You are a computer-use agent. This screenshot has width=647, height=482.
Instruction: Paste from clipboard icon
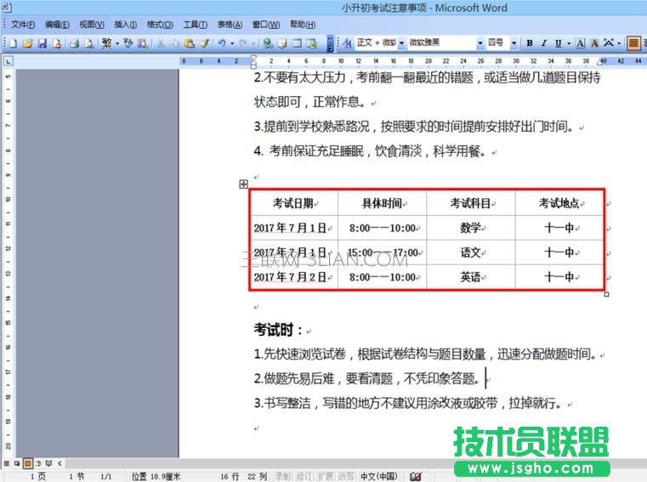(x=190, y=43)
